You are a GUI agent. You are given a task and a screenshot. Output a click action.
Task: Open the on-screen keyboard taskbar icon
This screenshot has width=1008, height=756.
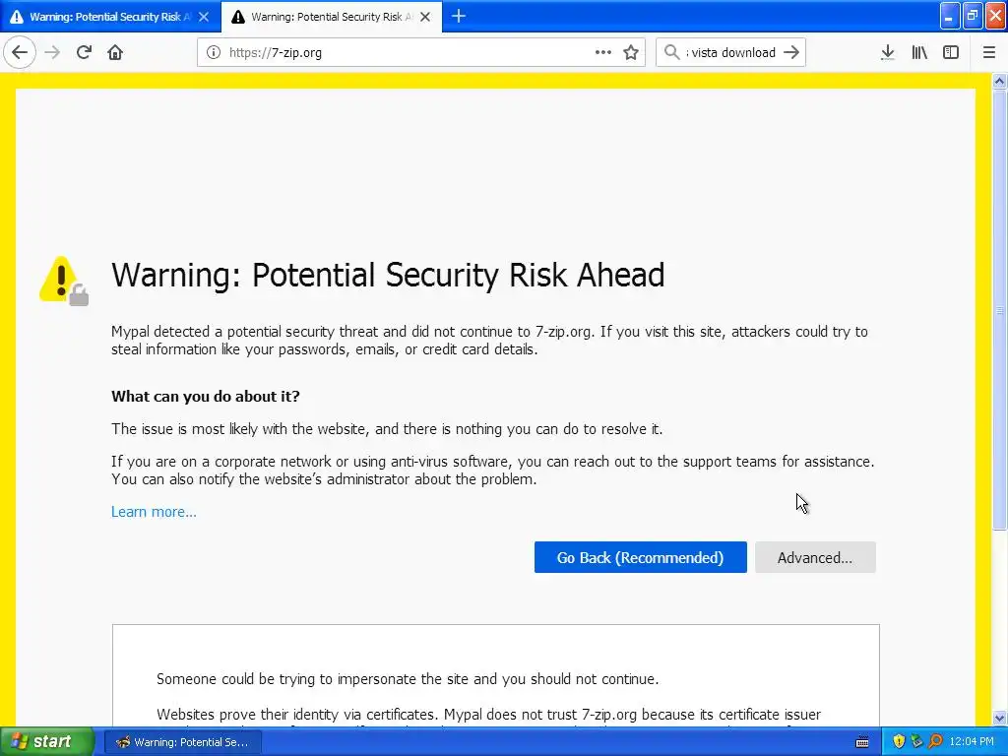(862, 742)
